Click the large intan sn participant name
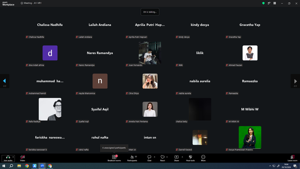 tap(150, 138)
